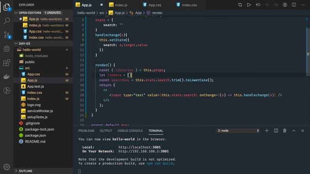Switch to the index.css editor tab
Image resolution: width=310 pixels, height=174 pixels.
point(189,5)
